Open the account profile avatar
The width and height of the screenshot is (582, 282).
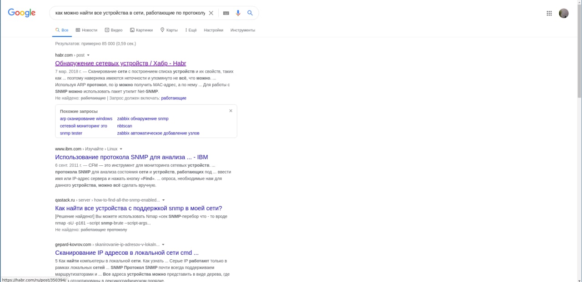[x=564, y=13]
